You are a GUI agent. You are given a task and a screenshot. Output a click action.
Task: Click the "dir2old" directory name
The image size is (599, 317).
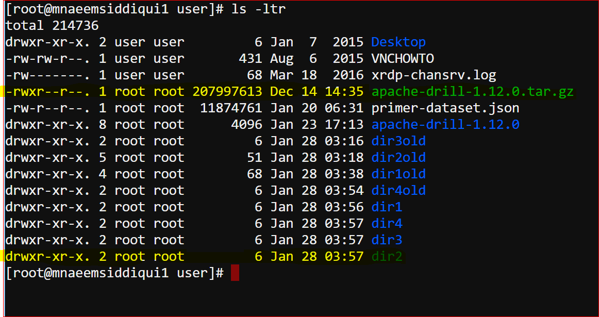pos(398,157)
